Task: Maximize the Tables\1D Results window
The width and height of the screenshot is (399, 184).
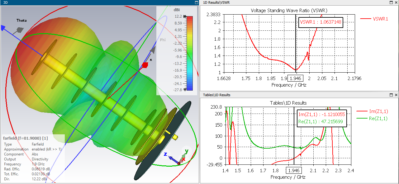Action: point(391,95)
